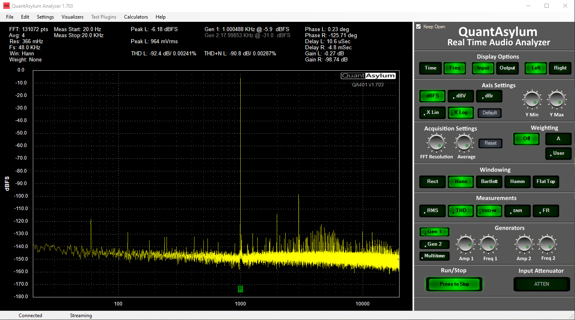The height and width of the screenshot is (320, 575).
Task: Click the Freq 2 knob
Action: [547, 244]
